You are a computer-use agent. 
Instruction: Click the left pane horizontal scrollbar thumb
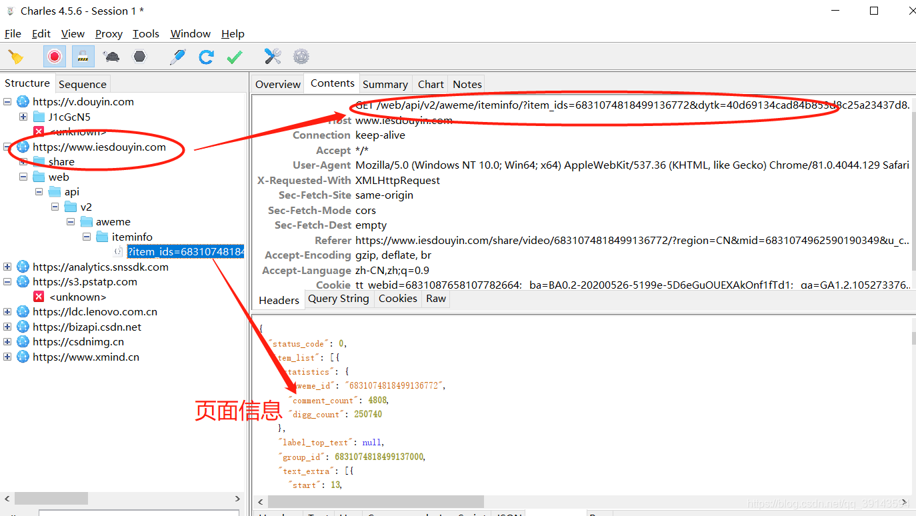pyautogui.click(x=51, y=499)
